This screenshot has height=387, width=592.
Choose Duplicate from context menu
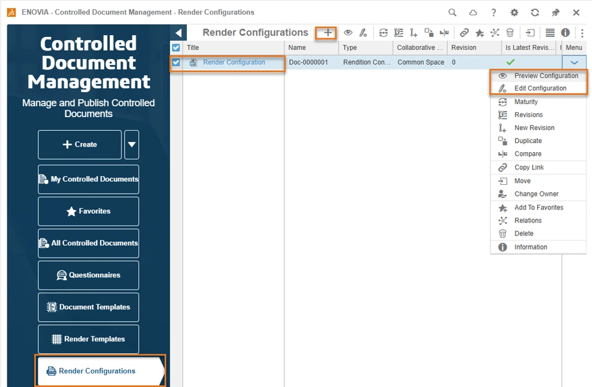538,141
